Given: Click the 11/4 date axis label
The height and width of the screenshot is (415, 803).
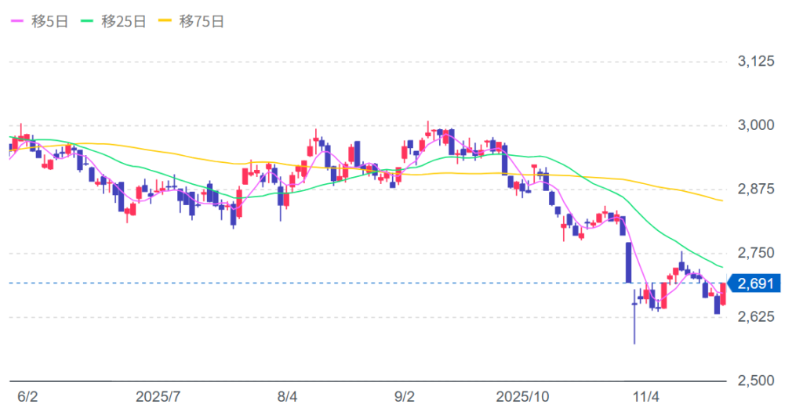Looking at the screenshot, I should click(645, 397).
